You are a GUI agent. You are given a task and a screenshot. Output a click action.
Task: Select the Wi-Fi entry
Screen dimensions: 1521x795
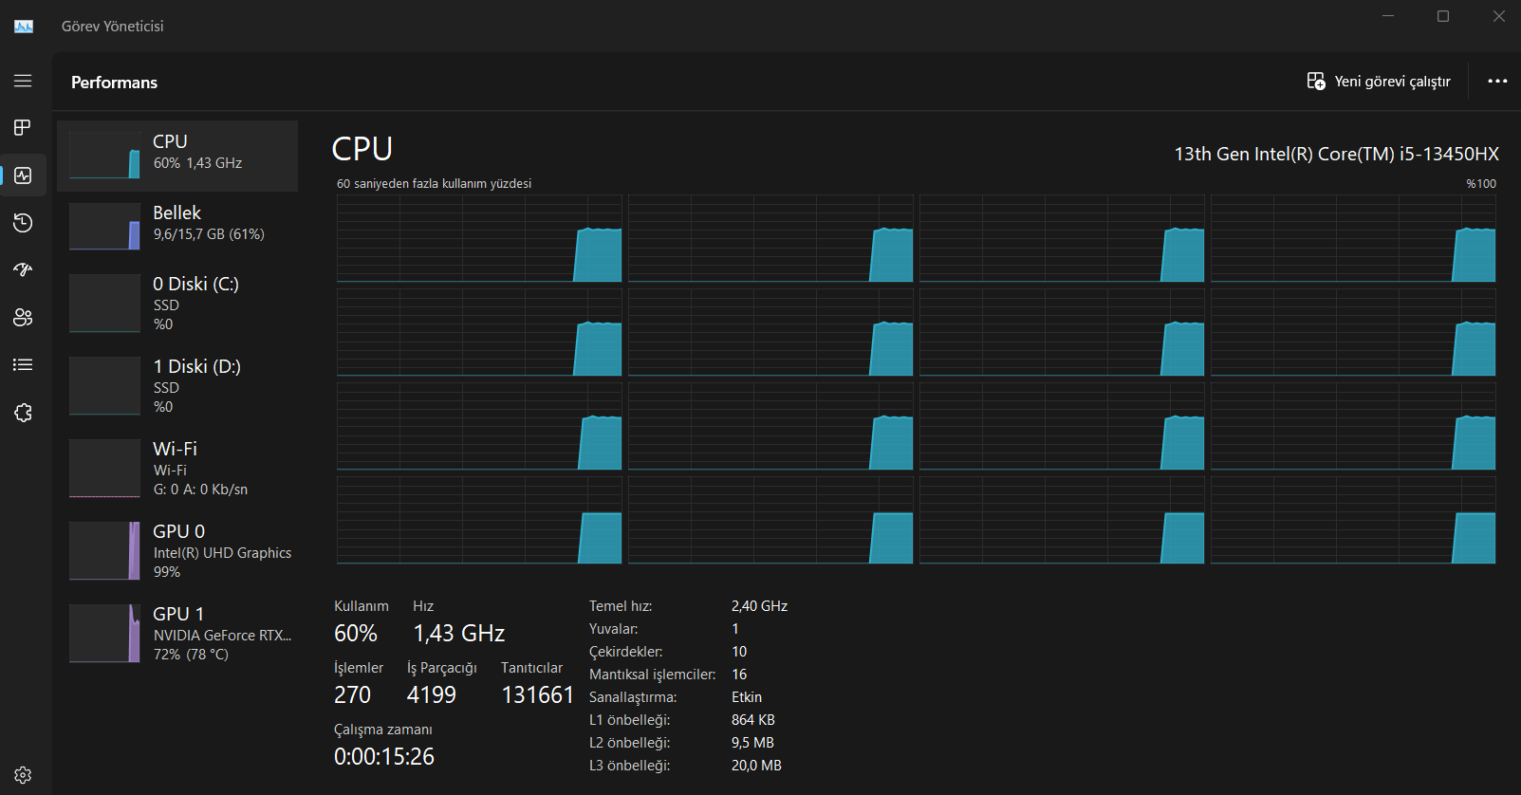click(x=177, y=469)
